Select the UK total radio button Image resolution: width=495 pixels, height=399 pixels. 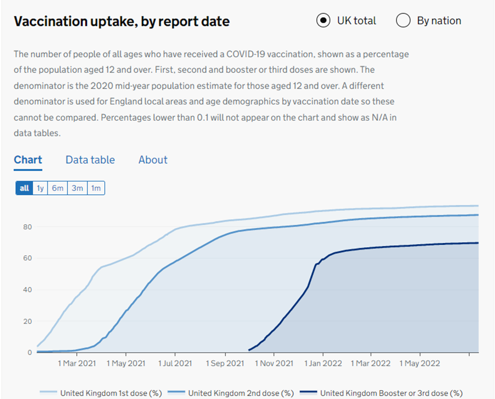coord(323,21)
